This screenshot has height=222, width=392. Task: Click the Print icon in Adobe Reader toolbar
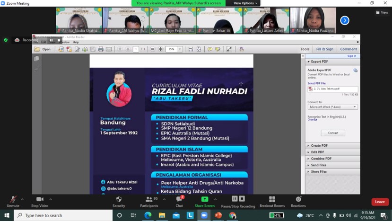click(101, 49)
